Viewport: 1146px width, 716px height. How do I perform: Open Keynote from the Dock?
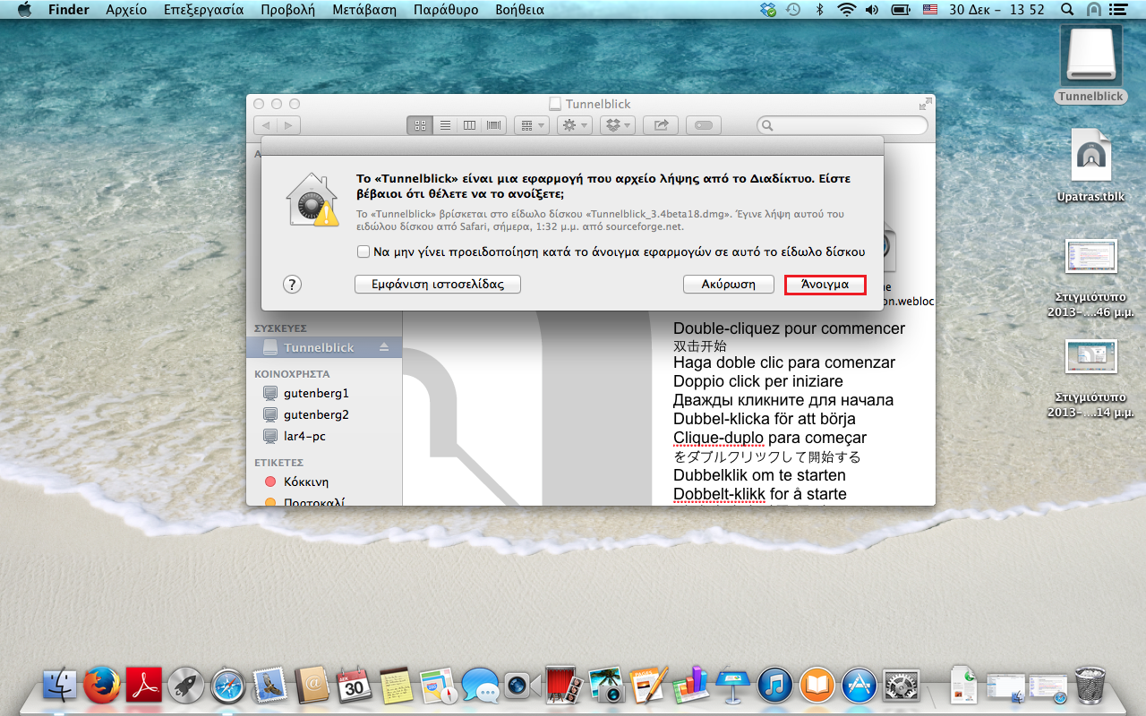pyautogui.click(x=732, y=686)
